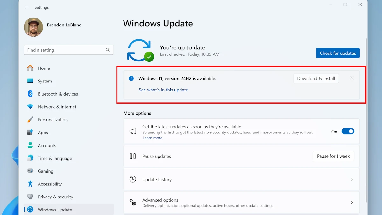Click the Accounts person icon
Screen dimensions: 382x215
(x=30, y=145)
